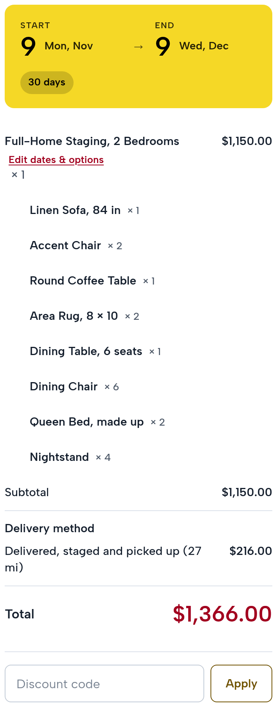Image resolution: width=277 pixels, height=707 pixels.
Task: Click the Edit dates & options link
Action: pyautogui.click(x=56, y=160)
